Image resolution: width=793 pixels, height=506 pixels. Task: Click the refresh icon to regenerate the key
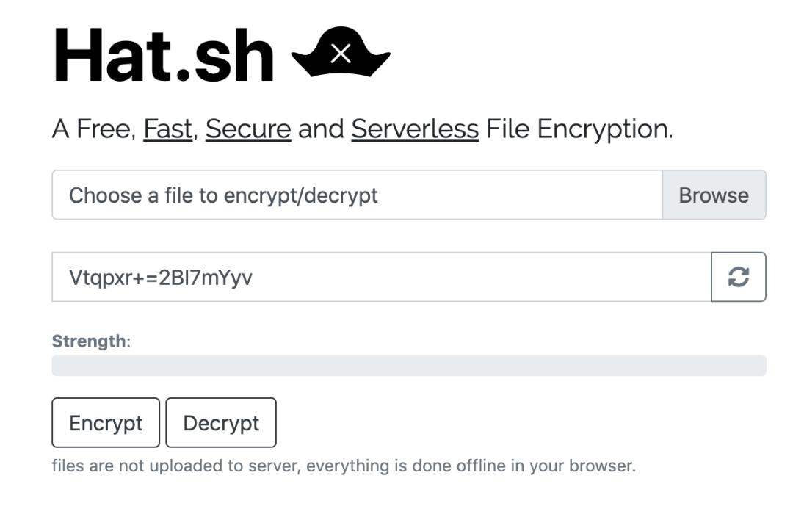click(738, 277)
